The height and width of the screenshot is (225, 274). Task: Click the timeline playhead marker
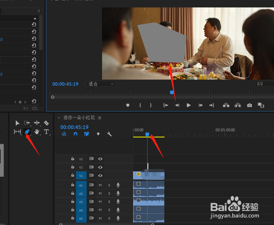click(x=147, y=134)
